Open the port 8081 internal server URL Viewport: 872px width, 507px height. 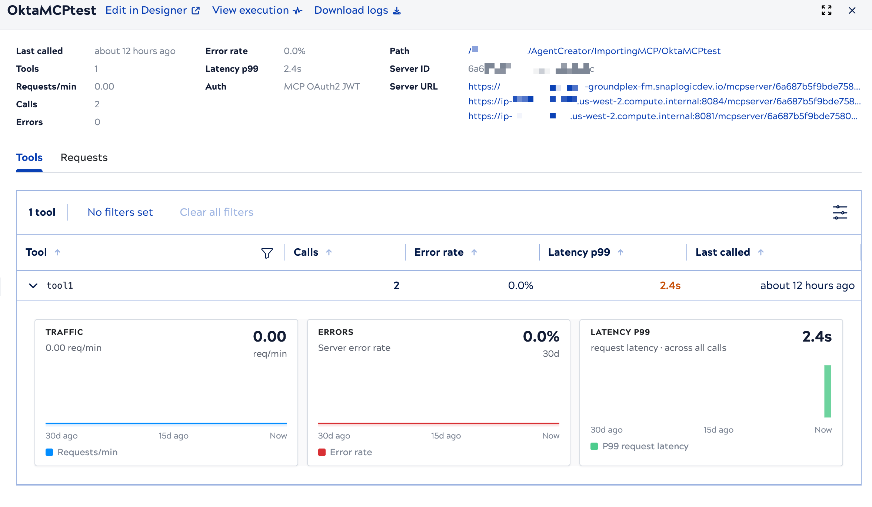coord(663,116)
